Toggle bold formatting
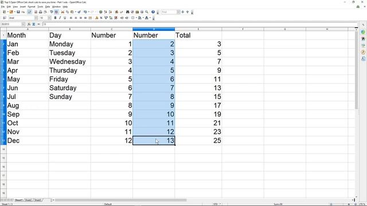This screenshot has height=206, width=367. point(55,18)
